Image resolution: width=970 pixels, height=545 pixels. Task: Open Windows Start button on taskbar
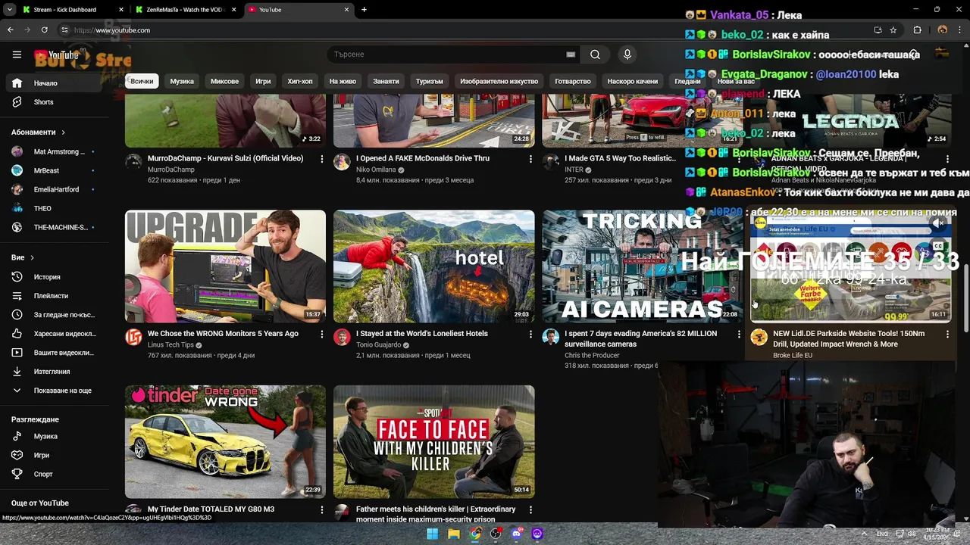(x=432, y=534)
